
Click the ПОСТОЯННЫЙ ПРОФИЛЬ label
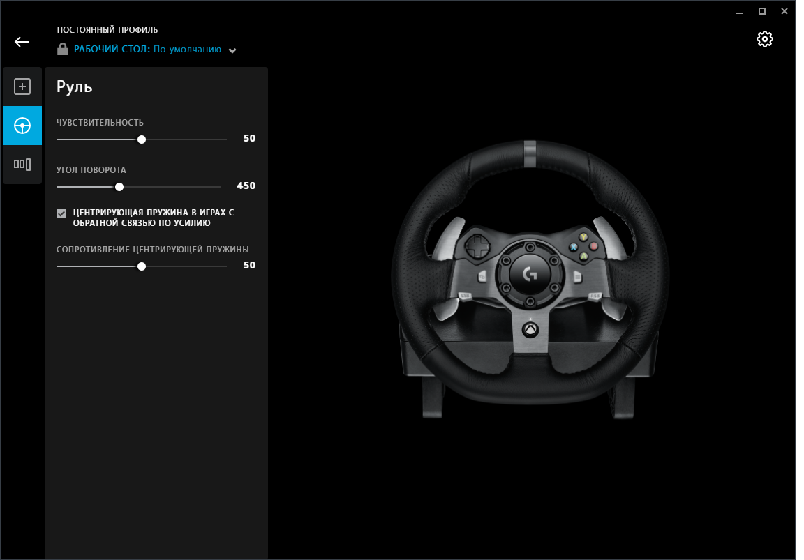pos(107,30)
